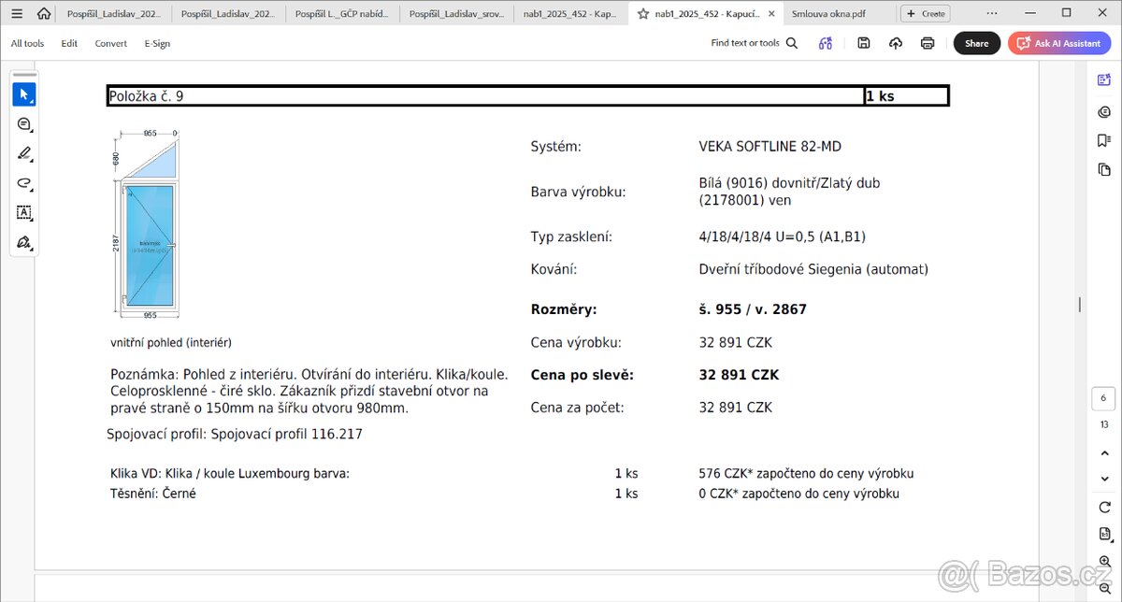Show the comments panel on right rail
The image size is (1122, 602).
point(1104,111)
